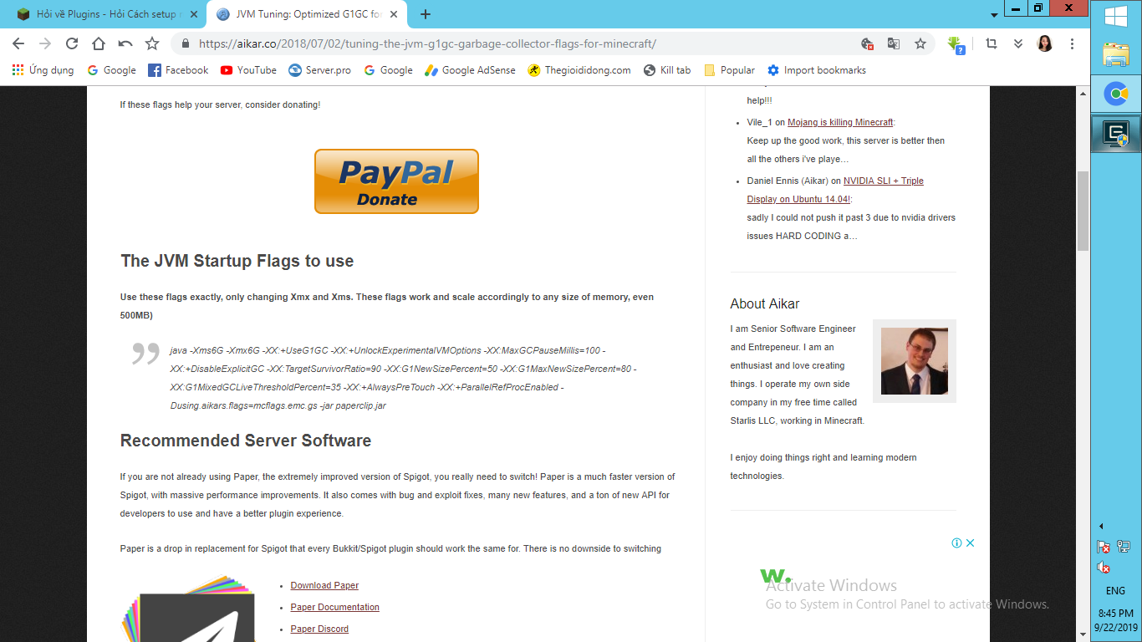Open the Google bookmark after Server.pro

click(x=389, y=70)
